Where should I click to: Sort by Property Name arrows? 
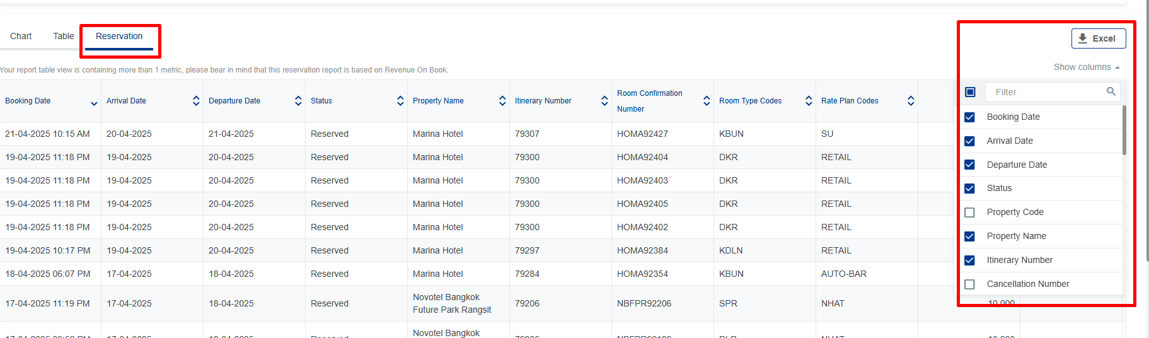(502, 101)
